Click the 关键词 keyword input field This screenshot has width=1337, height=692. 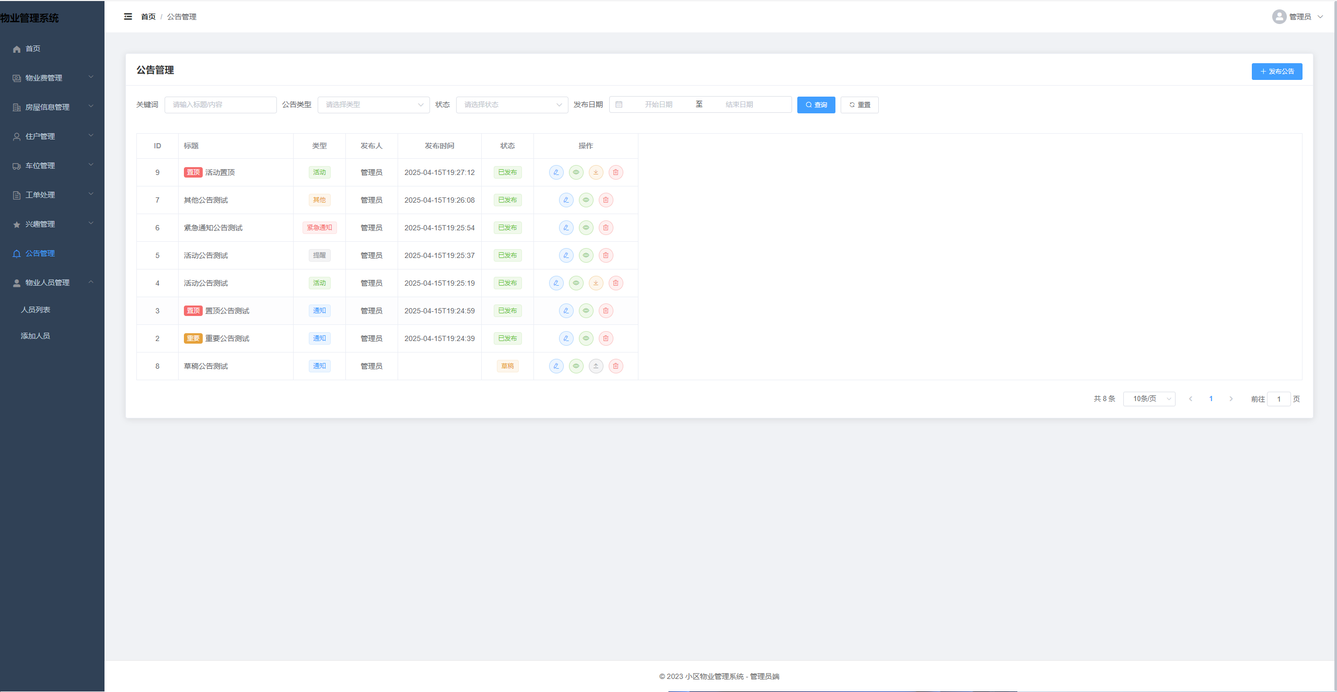(220, 105)
